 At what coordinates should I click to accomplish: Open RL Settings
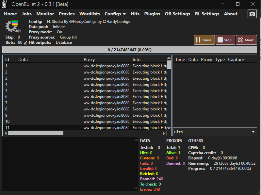[207, 14]
